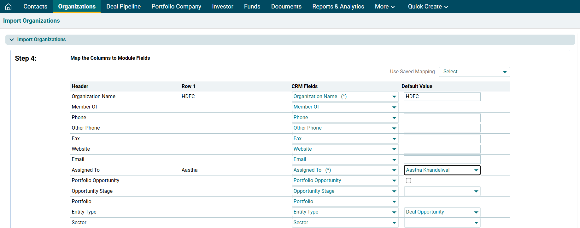Image resolution: width=580 pixels, height=228 pixels.
Task: Open the More menu
Action: coord(384,7)
